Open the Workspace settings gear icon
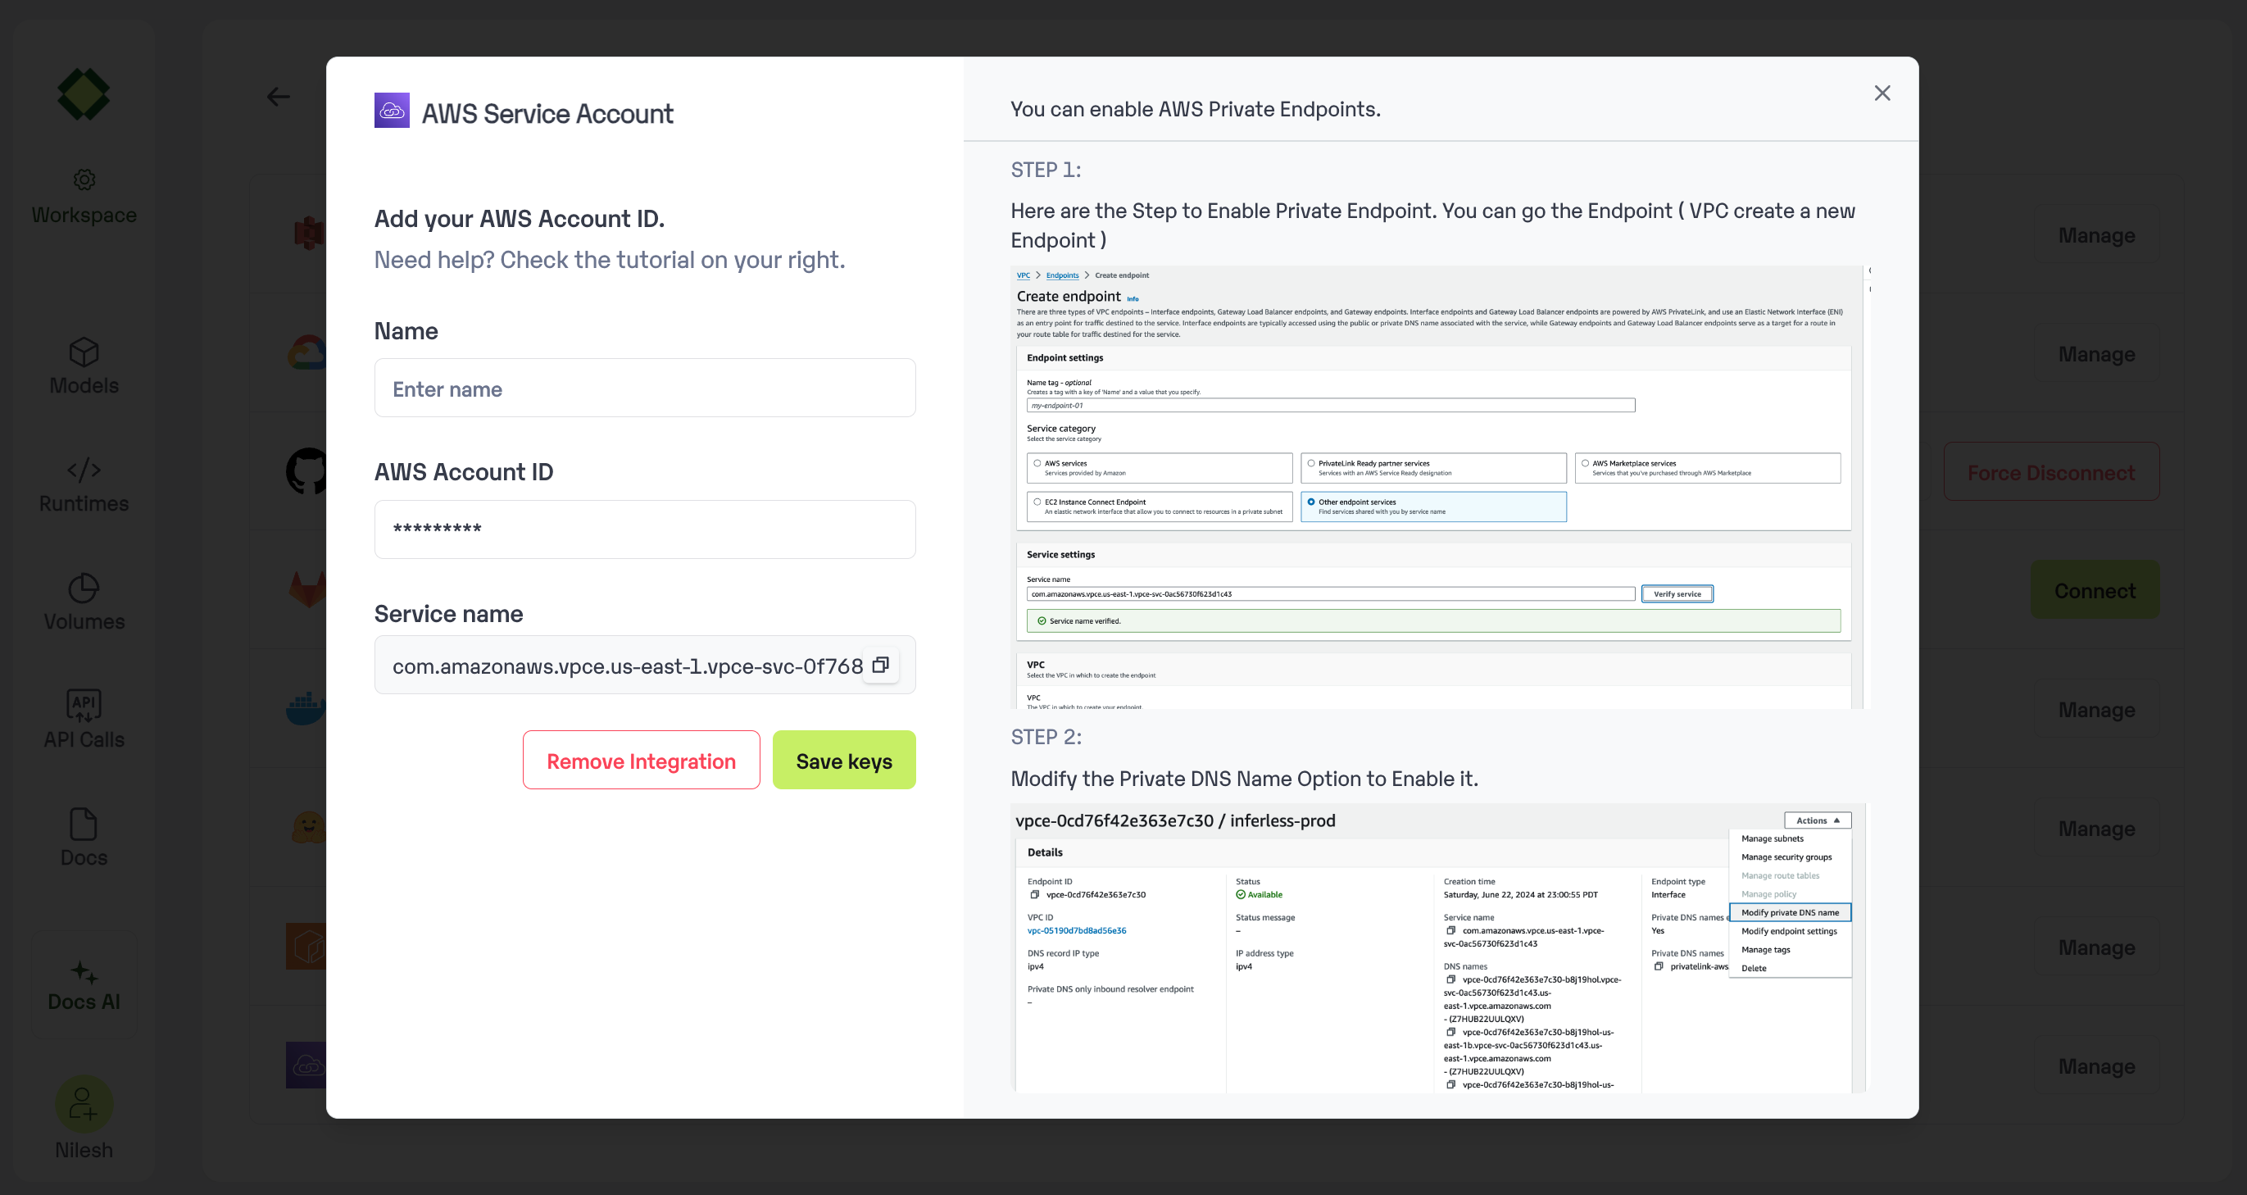The width and height of the screenshot is (2247, 1195). (84, 179)
